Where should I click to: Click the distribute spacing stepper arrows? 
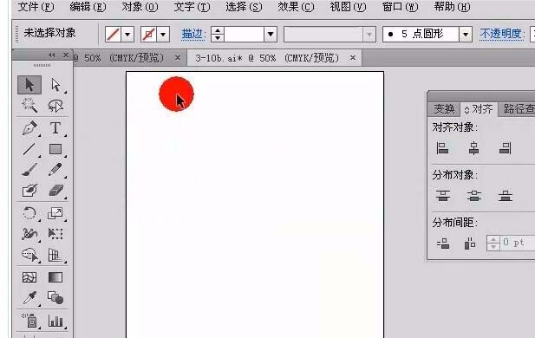(x=493, y=244)
